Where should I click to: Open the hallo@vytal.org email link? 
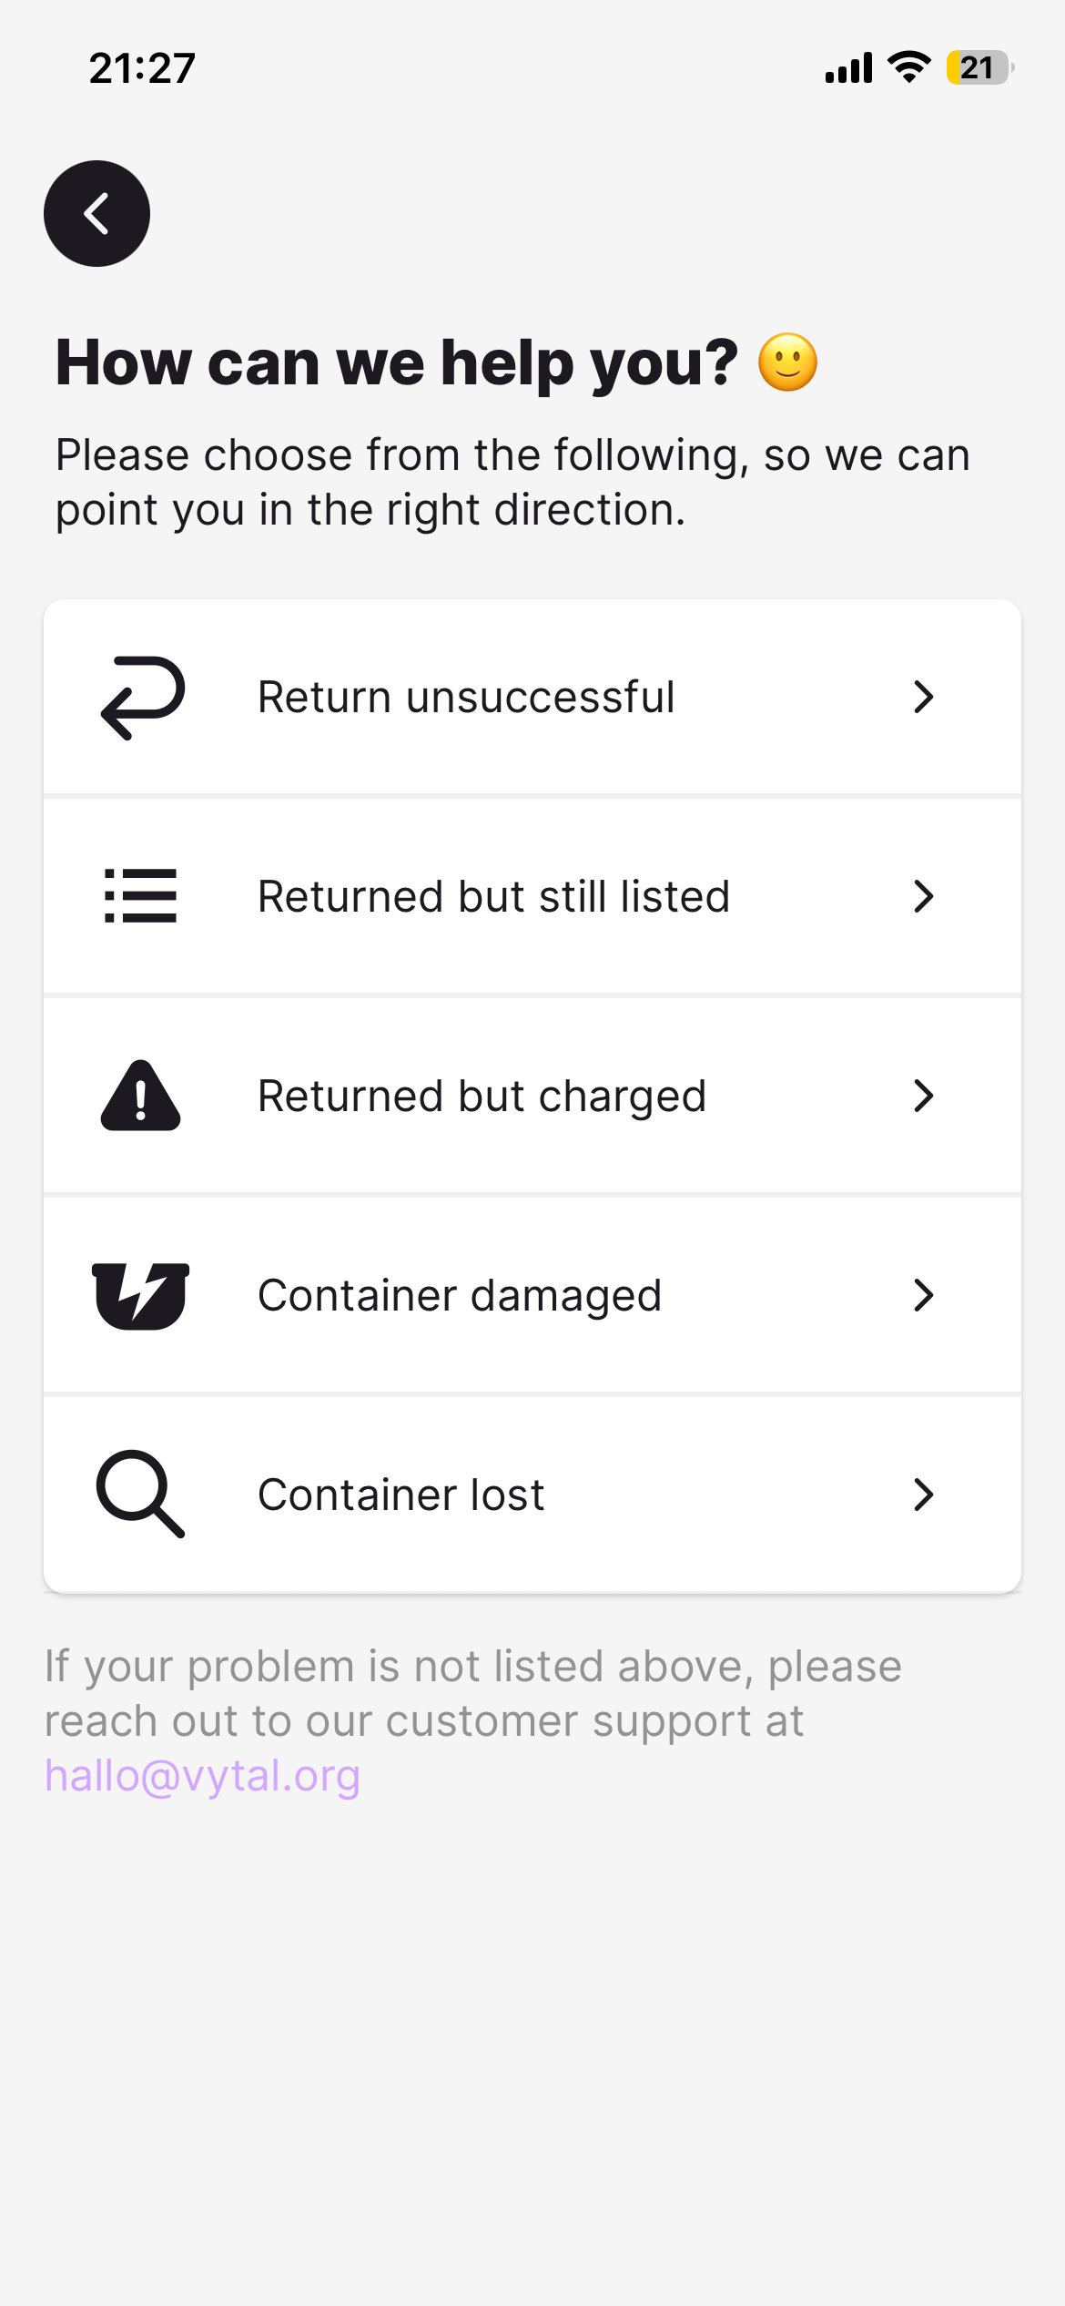[x=202, y=1776]
